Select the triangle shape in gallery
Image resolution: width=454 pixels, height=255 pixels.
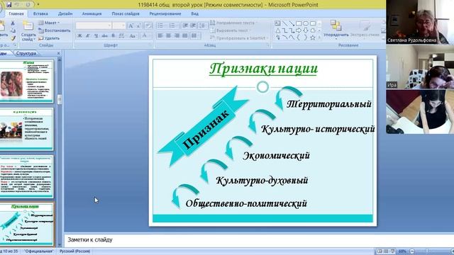pos(277,30)
